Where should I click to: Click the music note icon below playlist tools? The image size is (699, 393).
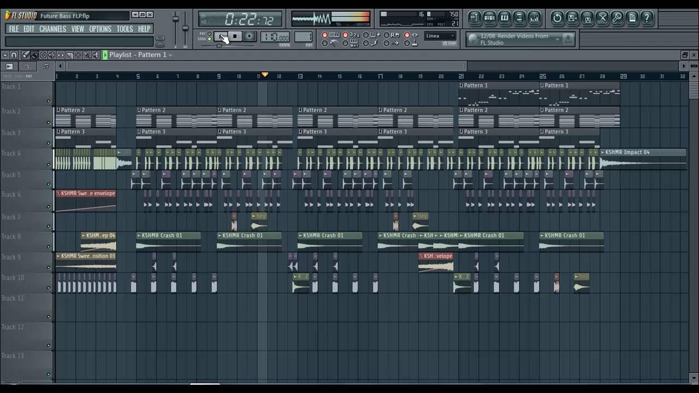point(46,66)
